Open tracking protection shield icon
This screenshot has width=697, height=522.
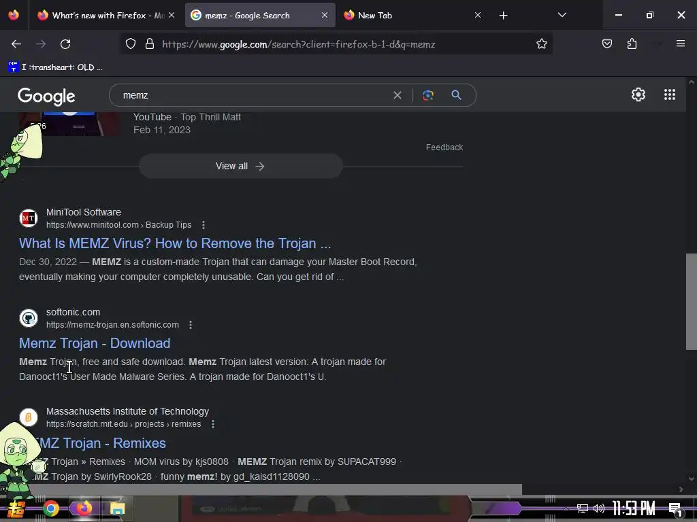(x=130, y=43)
